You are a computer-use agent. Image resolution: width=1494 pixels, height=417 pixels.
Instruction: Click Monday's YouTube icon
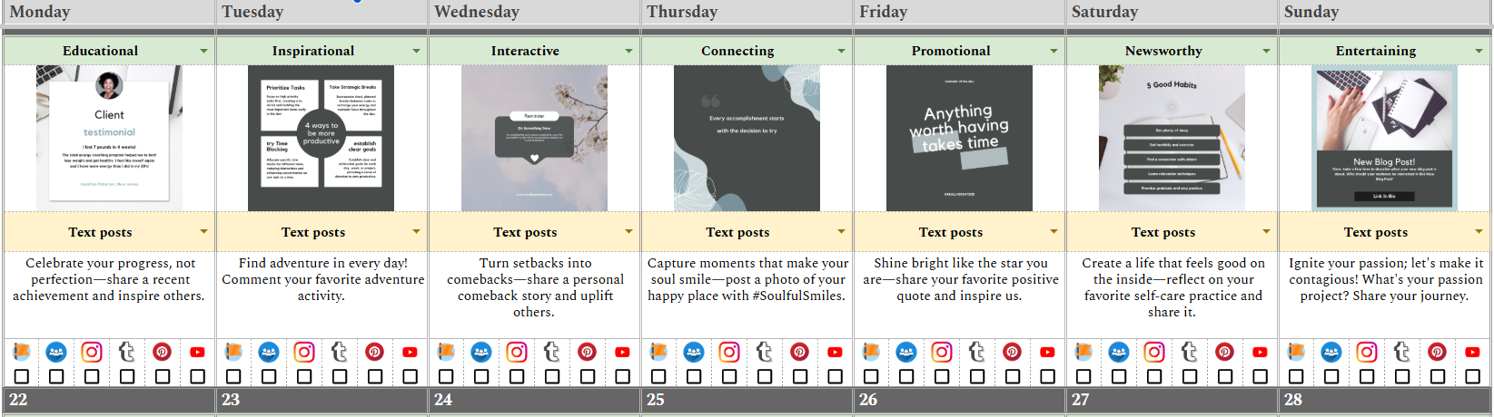197,352
